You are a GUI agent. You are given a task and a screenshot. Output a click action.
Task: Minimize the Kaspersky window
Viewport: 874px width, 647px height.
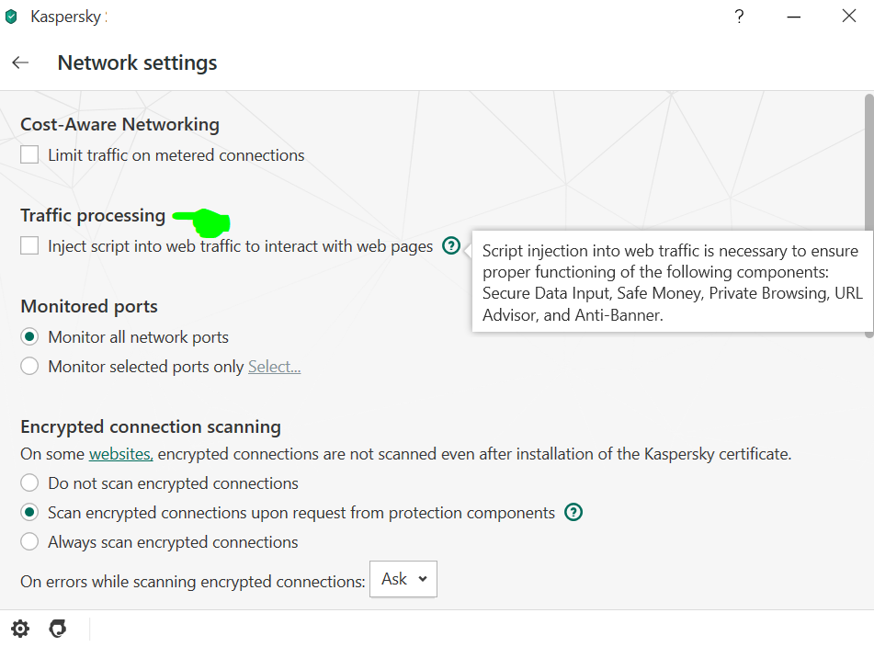(x=794, y=17)
